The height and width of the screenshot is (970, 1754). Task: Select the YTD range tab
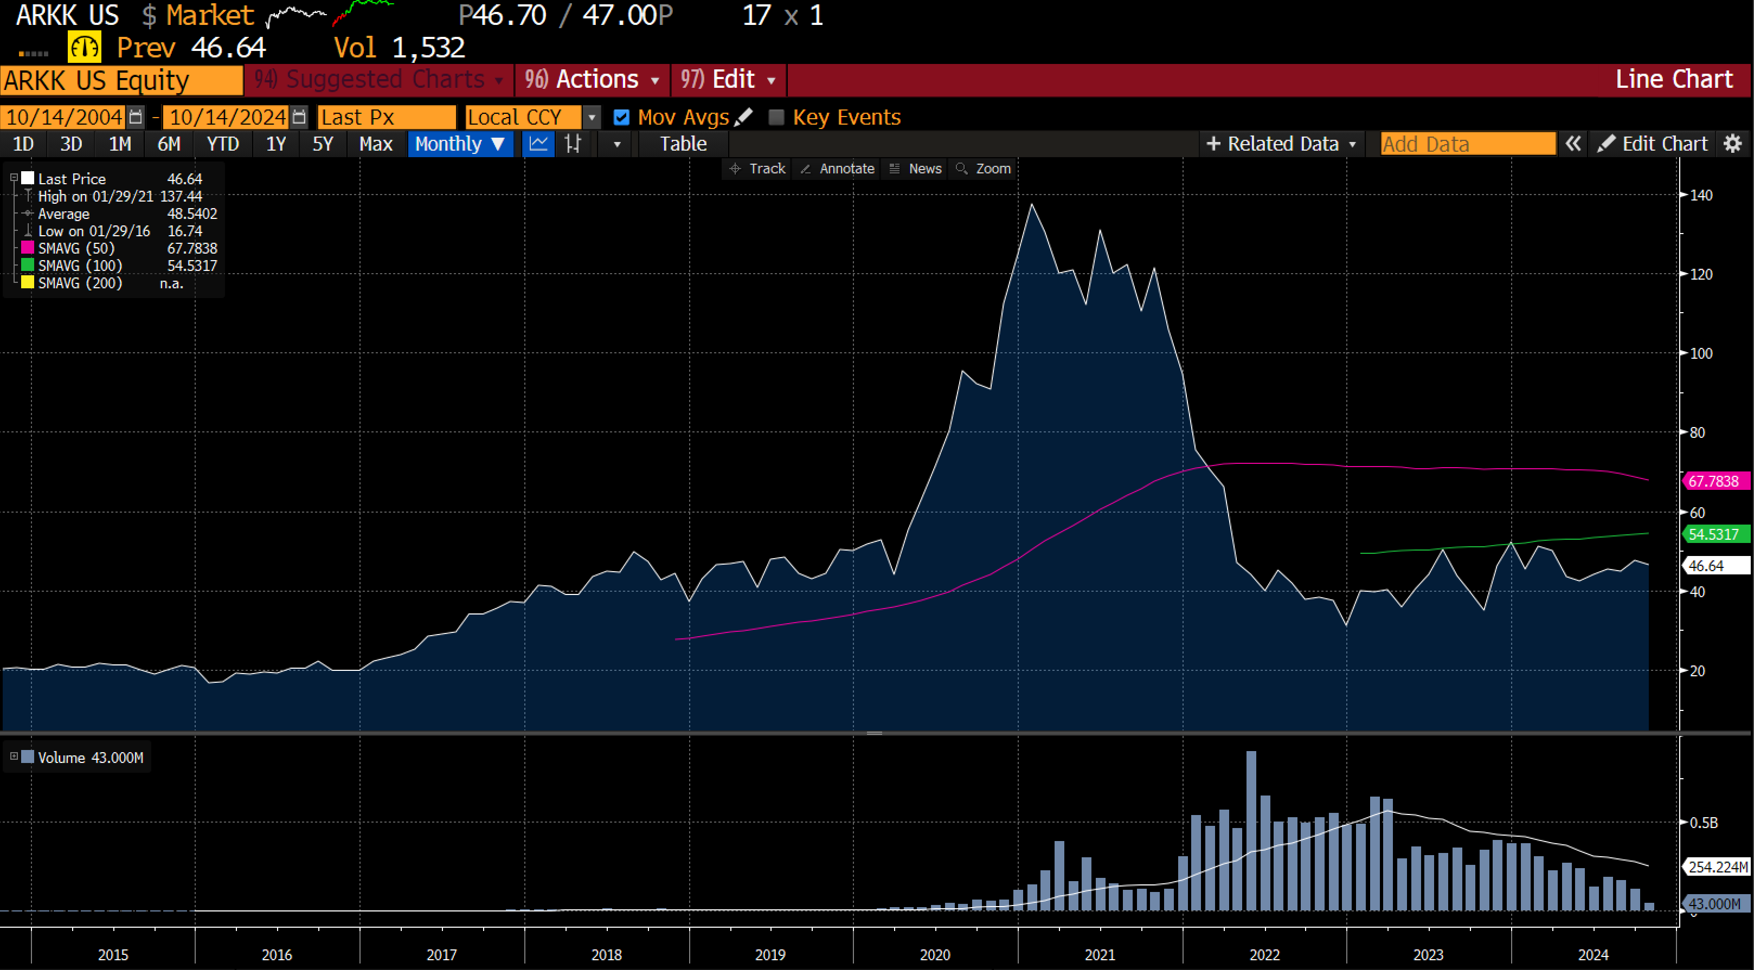(223, 144)
